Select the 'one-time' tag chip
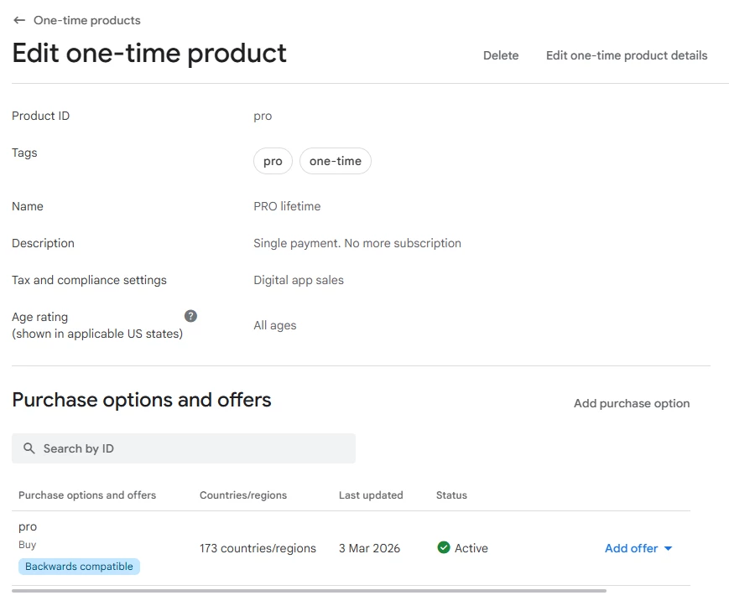This screenshot has height=611, width=729. click(335, 161)
